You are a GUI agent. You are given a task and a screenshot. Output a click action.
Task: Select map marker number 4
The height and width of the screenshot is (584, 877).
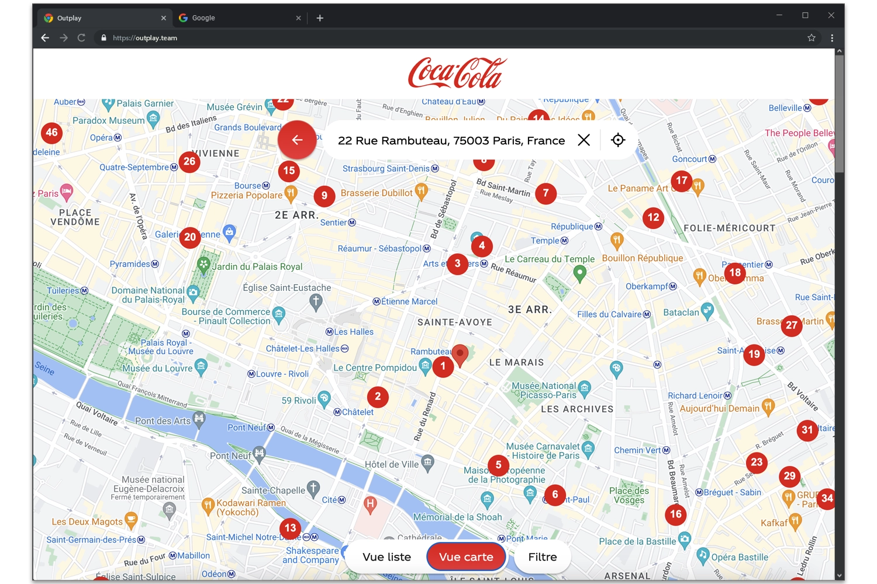(x=482, y=246)
